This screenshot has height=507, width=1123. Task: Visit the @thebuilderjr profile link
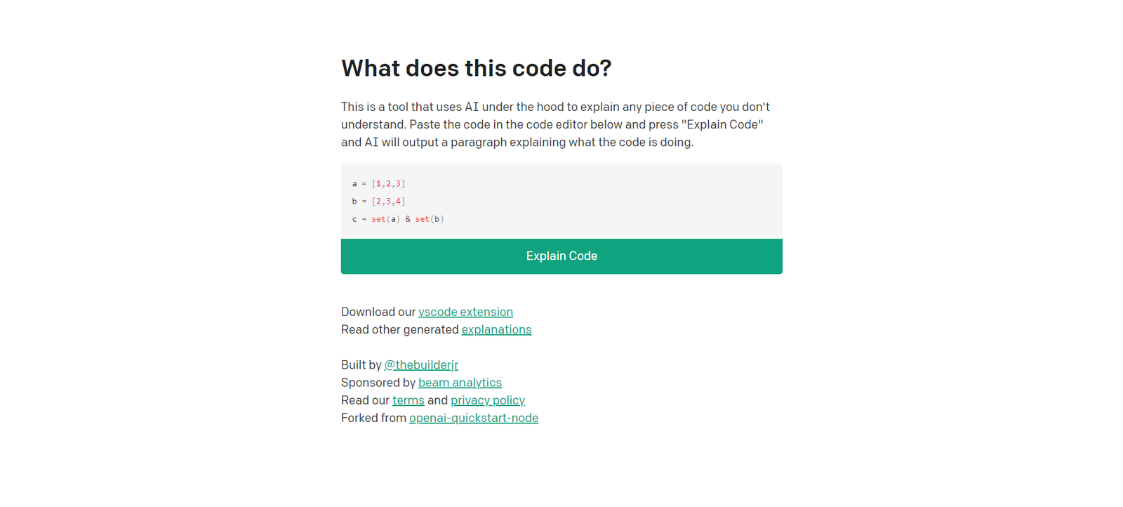click(x=421, y=364)
